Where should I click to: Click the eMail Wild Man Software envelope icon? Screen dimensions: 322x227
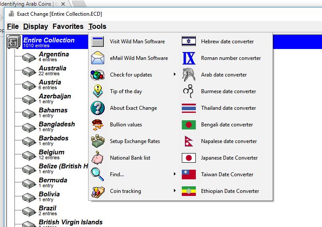coord(98,58)
